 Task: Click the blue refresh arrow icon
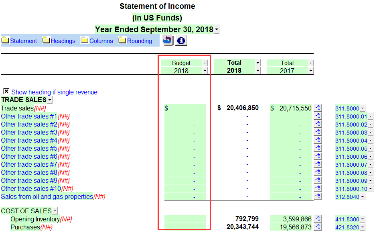168,40
